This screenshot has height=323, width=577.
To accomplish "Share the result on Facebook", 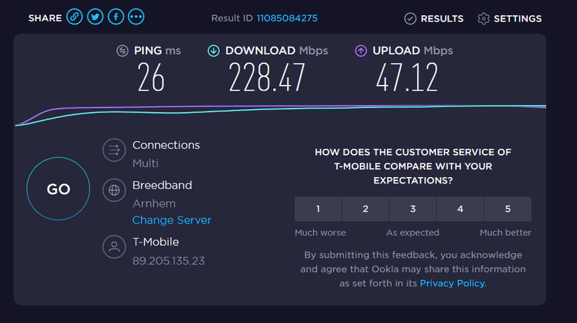I will (115, 17).
